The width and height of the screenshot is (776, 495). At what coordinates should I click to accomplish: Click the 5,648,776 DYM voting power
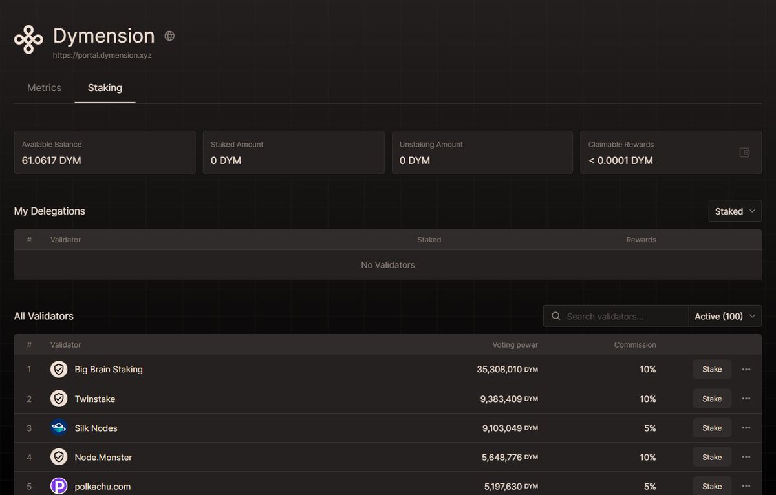coord(509,457)
